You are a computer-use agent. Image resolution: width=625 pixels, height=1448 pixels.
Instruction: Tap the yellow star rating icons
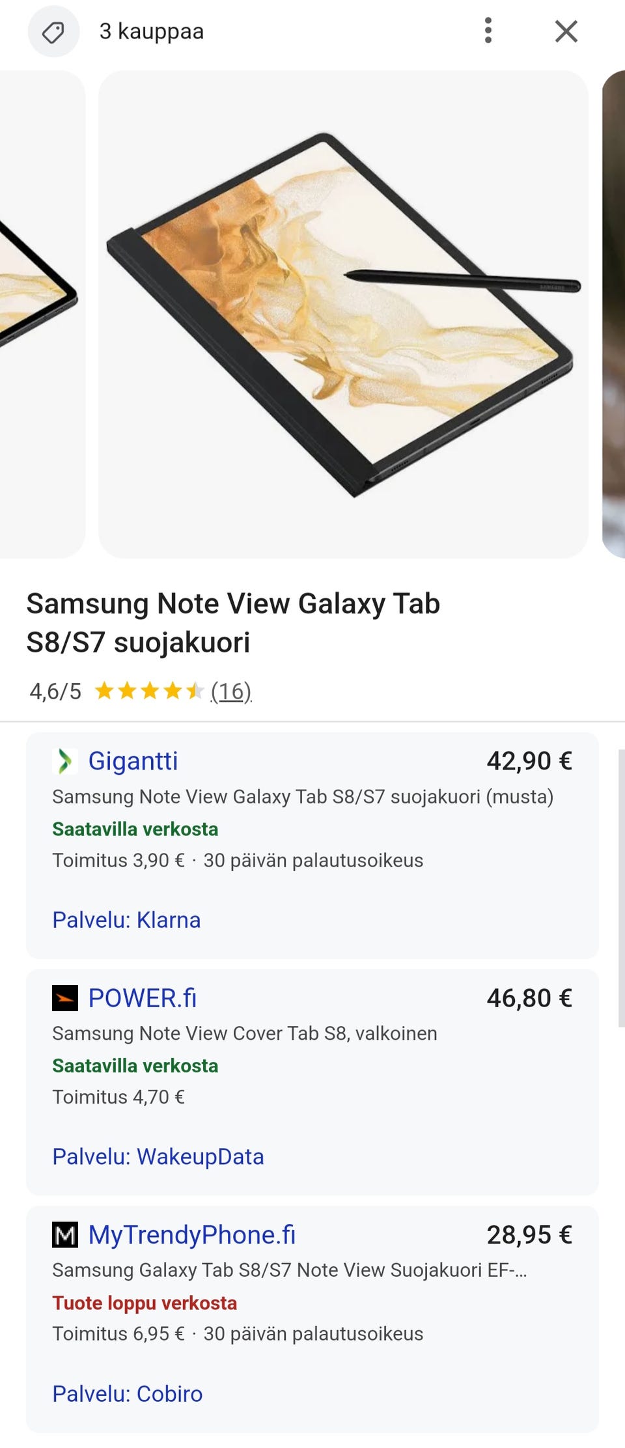coord(149,691)
